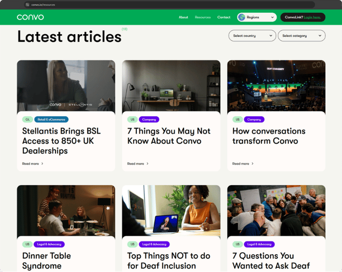
Task: Click arrow beside How conversations Read more
Action: 253,164
